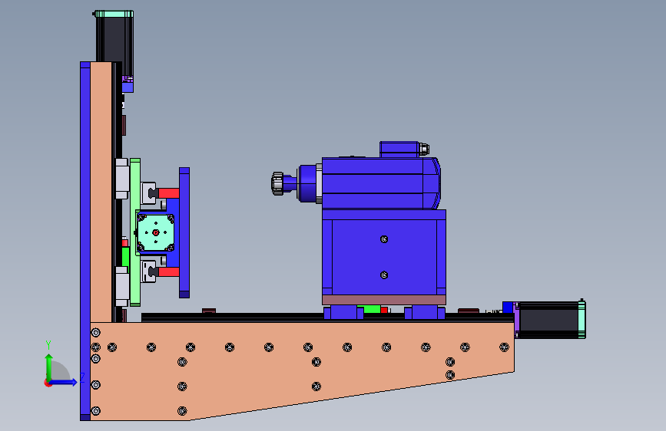Click the green Y axis arrow of the triad
Screen dimensions: 666x431
pyautogui.click(x=49, y=367)
